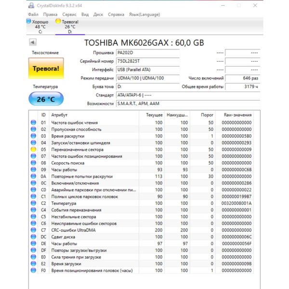Select the Частота ошибок чтения attribute row
This screenshot has height=289, width=289.
click(x=141, y=122)
